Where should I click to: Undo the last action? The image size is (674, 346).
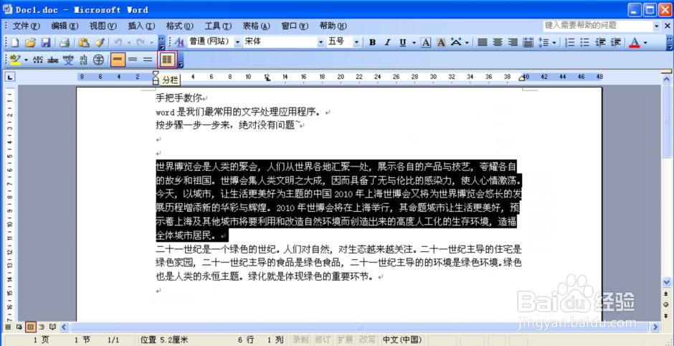[118, 42]
